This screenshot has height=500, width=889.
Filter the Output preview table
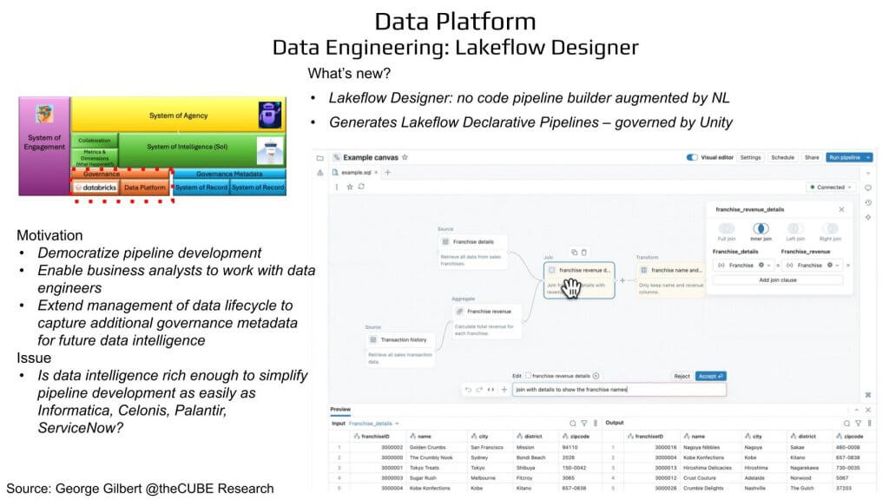pyautogui.click(x=858, y=424)
